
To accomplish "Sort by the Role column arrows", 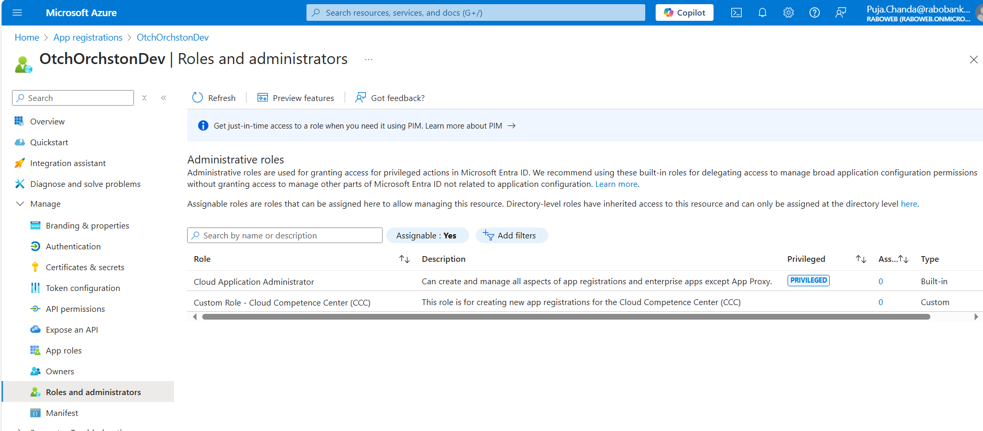I will tap(404, 259).
